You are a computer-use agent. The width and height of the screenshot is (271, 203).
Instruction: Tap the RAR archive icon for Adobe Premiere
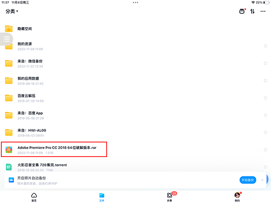pos(9,150)
